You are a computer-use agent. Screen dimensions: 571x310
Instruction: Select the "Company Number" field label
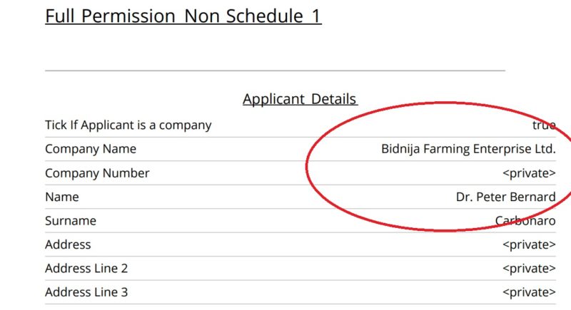(x=97, y=173)
